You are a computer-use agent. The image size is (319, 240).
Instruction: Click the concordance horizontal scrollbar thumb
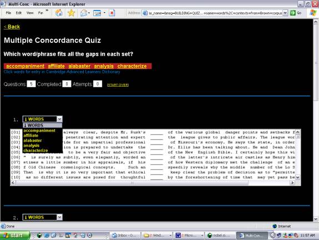(132, 183)
